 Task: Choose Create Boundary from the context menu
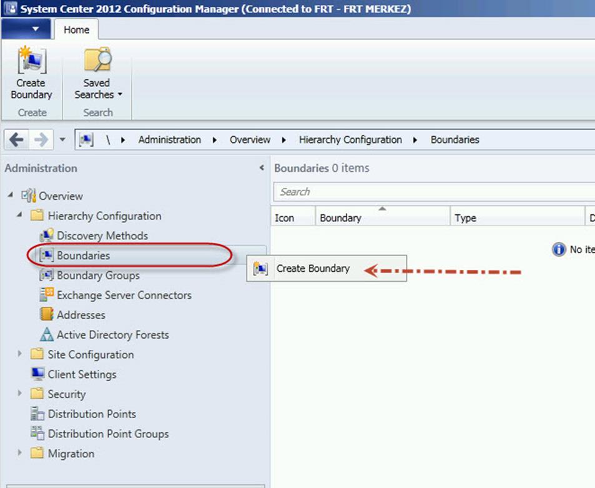click(313, 269)
